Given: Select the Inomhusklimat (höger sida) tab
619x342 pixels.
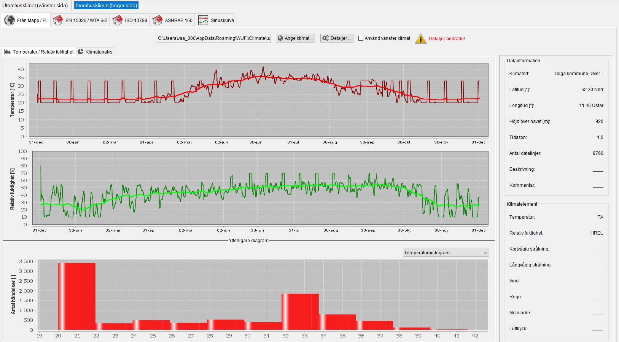Looking at the screenshot, I should pyautogui.click(x=107, y=5).
